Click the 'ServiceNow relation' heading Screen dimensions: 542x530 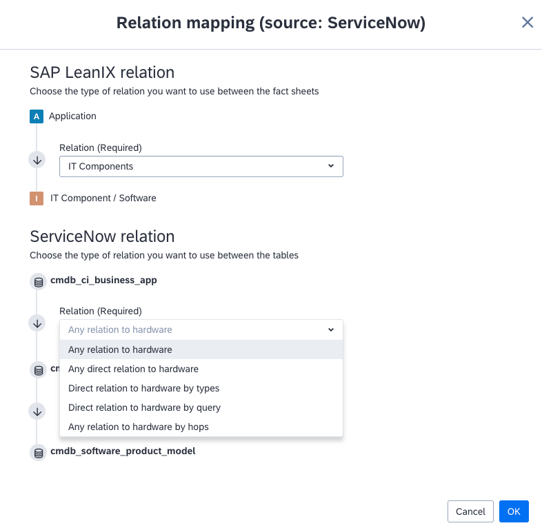[102, 236]
